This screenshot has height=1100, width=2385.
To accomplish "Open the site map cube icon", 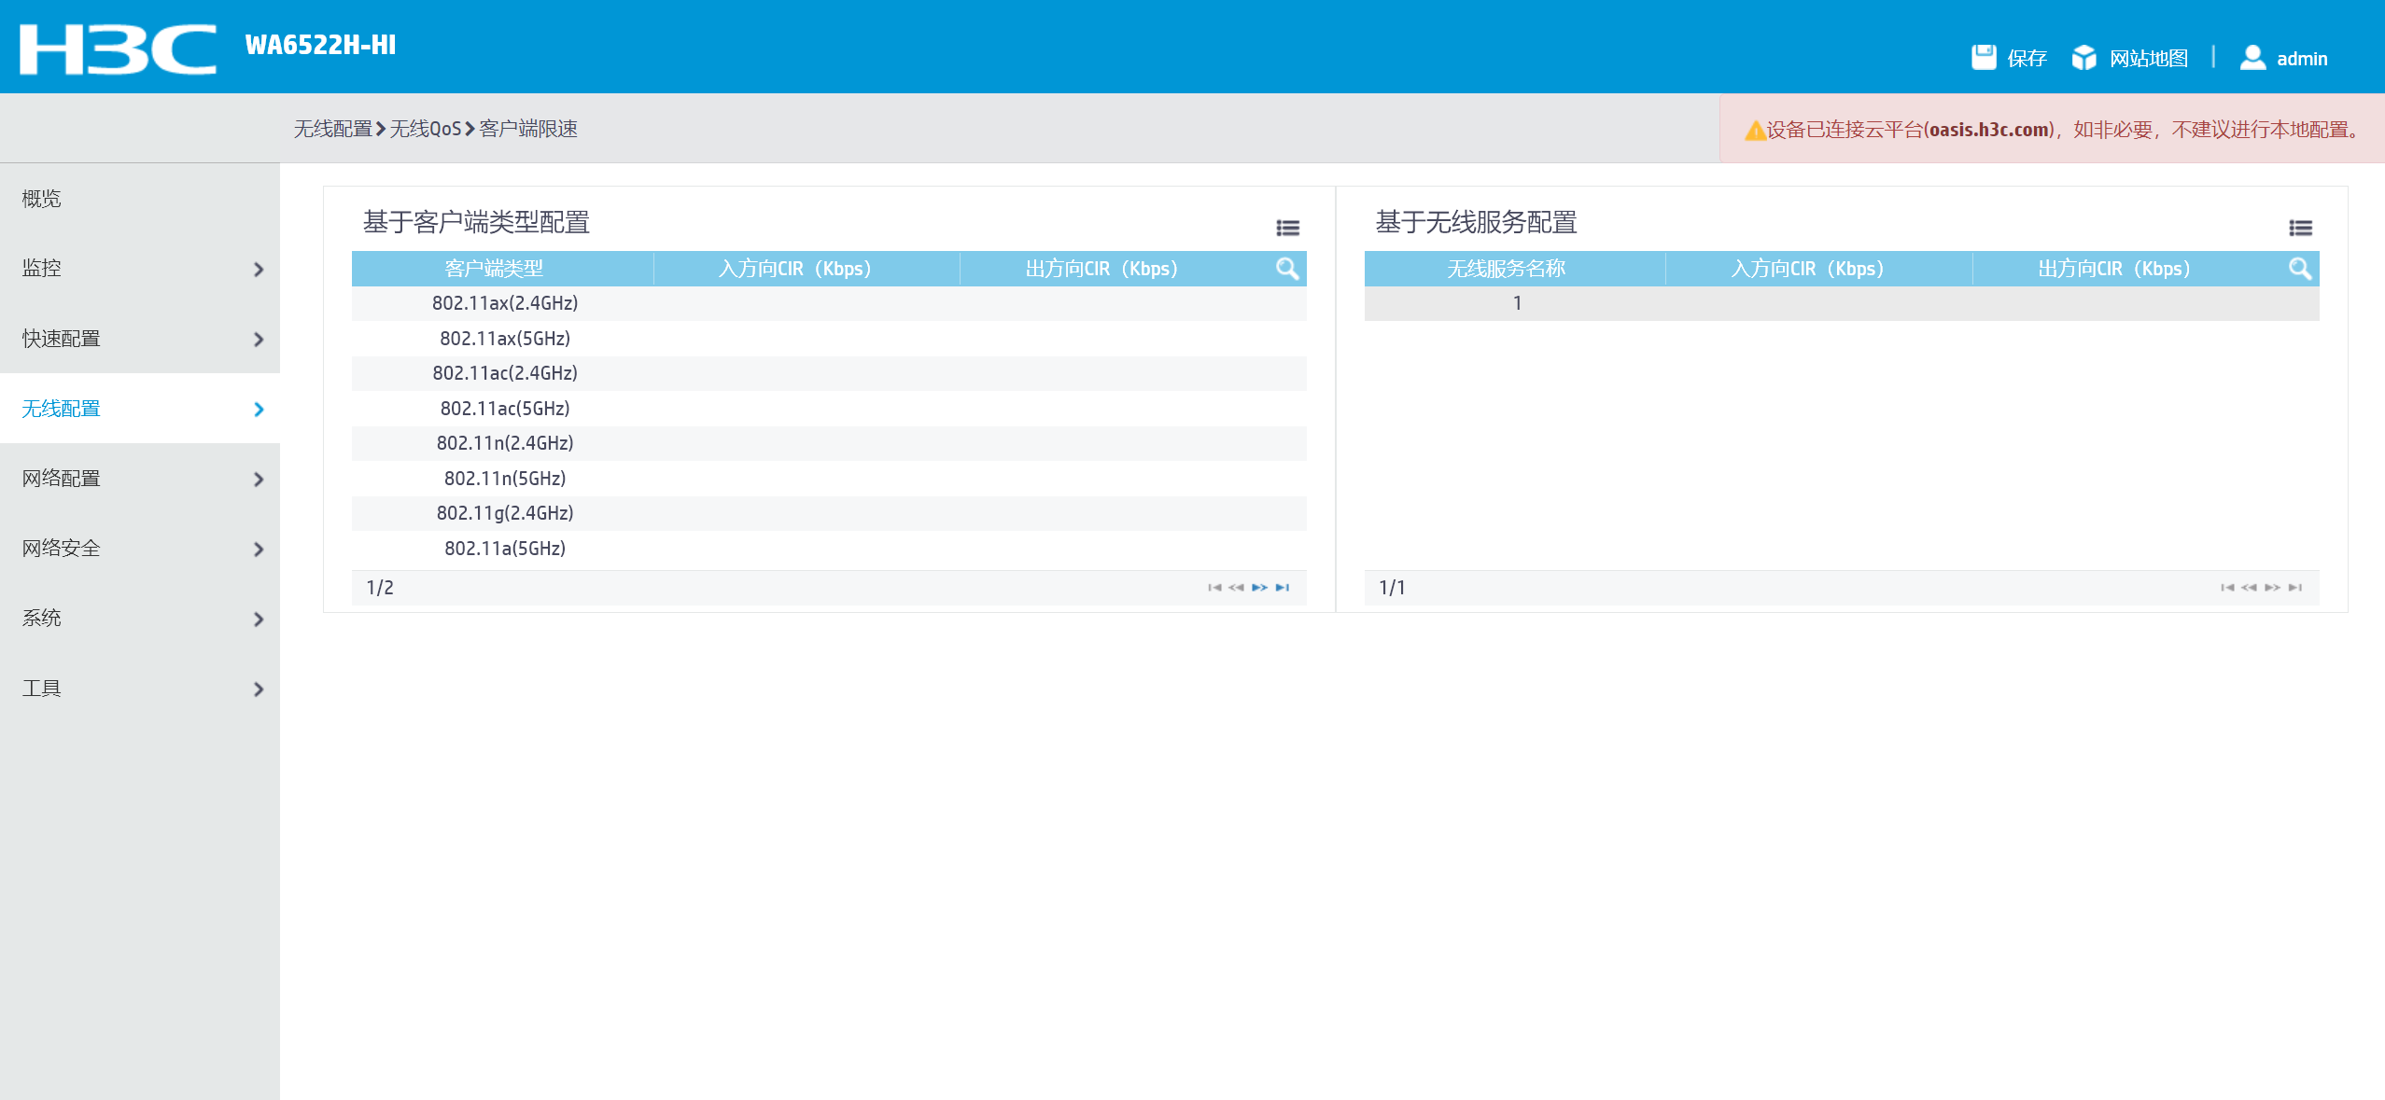I will [x=2083, y=58].
